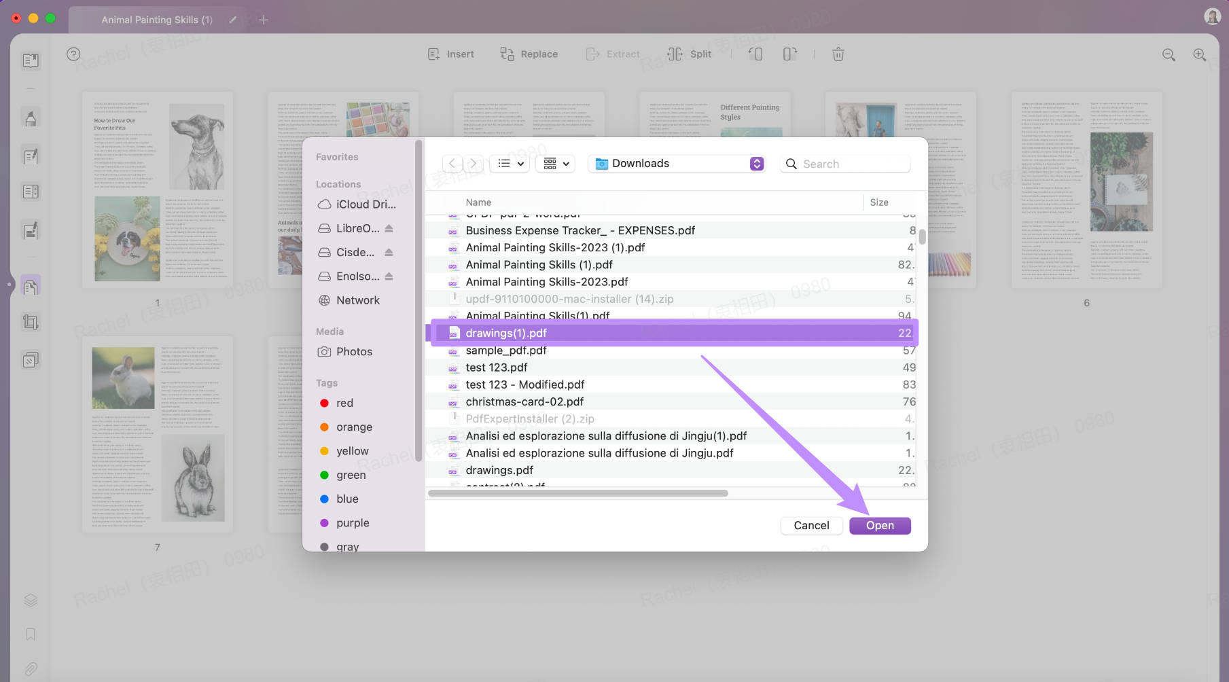This screenshot has height=682, width=1229.
Task: Zoom in page thumbnails
Action: (x=1200, y=54)
